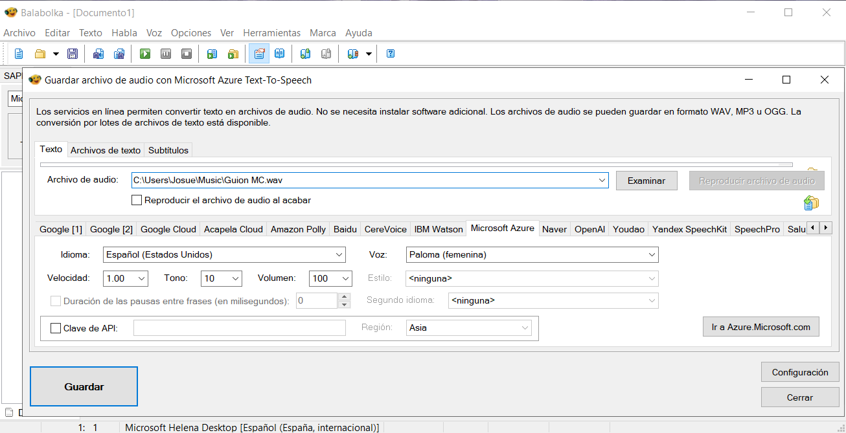Open help with the question mark icon
Image resolution: width=846 pixels, height=433 pixels.
(x=391, y=54)
